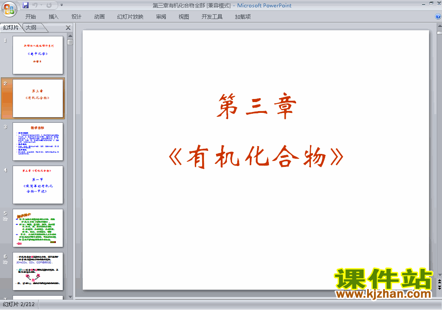Click the animation star beside slide 5
This screenshot has height=310, width=442.
pos(5,219)
